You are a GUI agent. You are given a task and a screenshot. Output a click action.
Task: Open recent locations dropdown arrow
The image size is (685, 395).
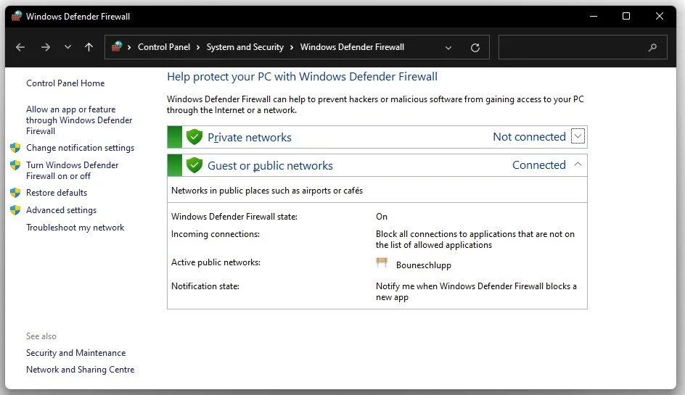[x=67, y=47]
